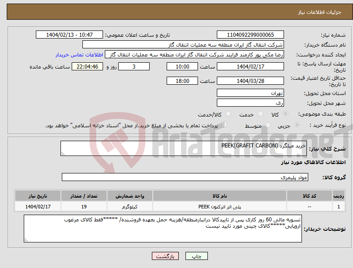Click the remaining days field showing 3
Viewport: 353px width, 268px height.
point(134,66)
